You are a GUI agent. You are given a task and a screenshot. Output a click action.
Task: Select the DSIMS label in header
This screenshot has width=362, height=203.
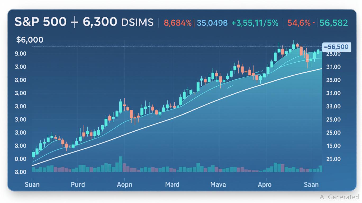(x=137, y=22)
